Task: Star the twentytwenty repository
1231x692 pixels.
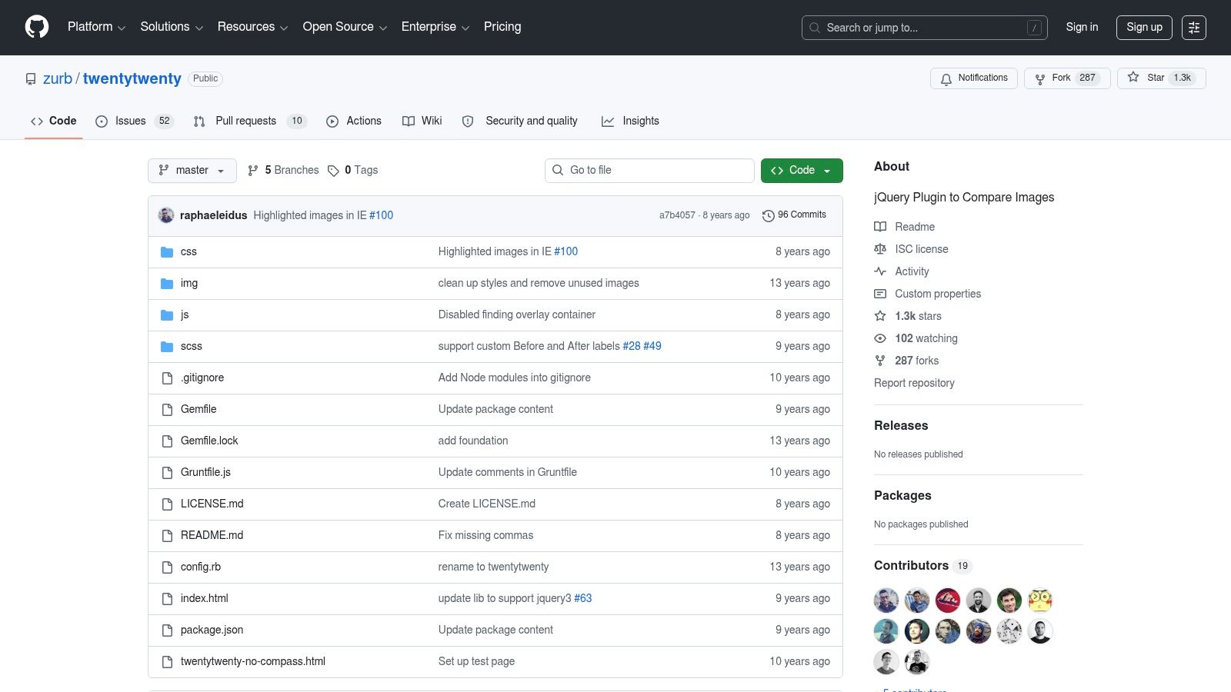Action: point(1162,78)
